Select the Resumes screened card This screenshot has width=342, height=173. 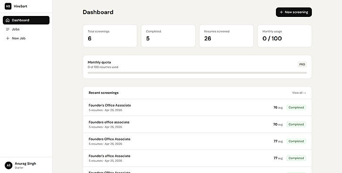pyautogui.click(x=226, y=36)
